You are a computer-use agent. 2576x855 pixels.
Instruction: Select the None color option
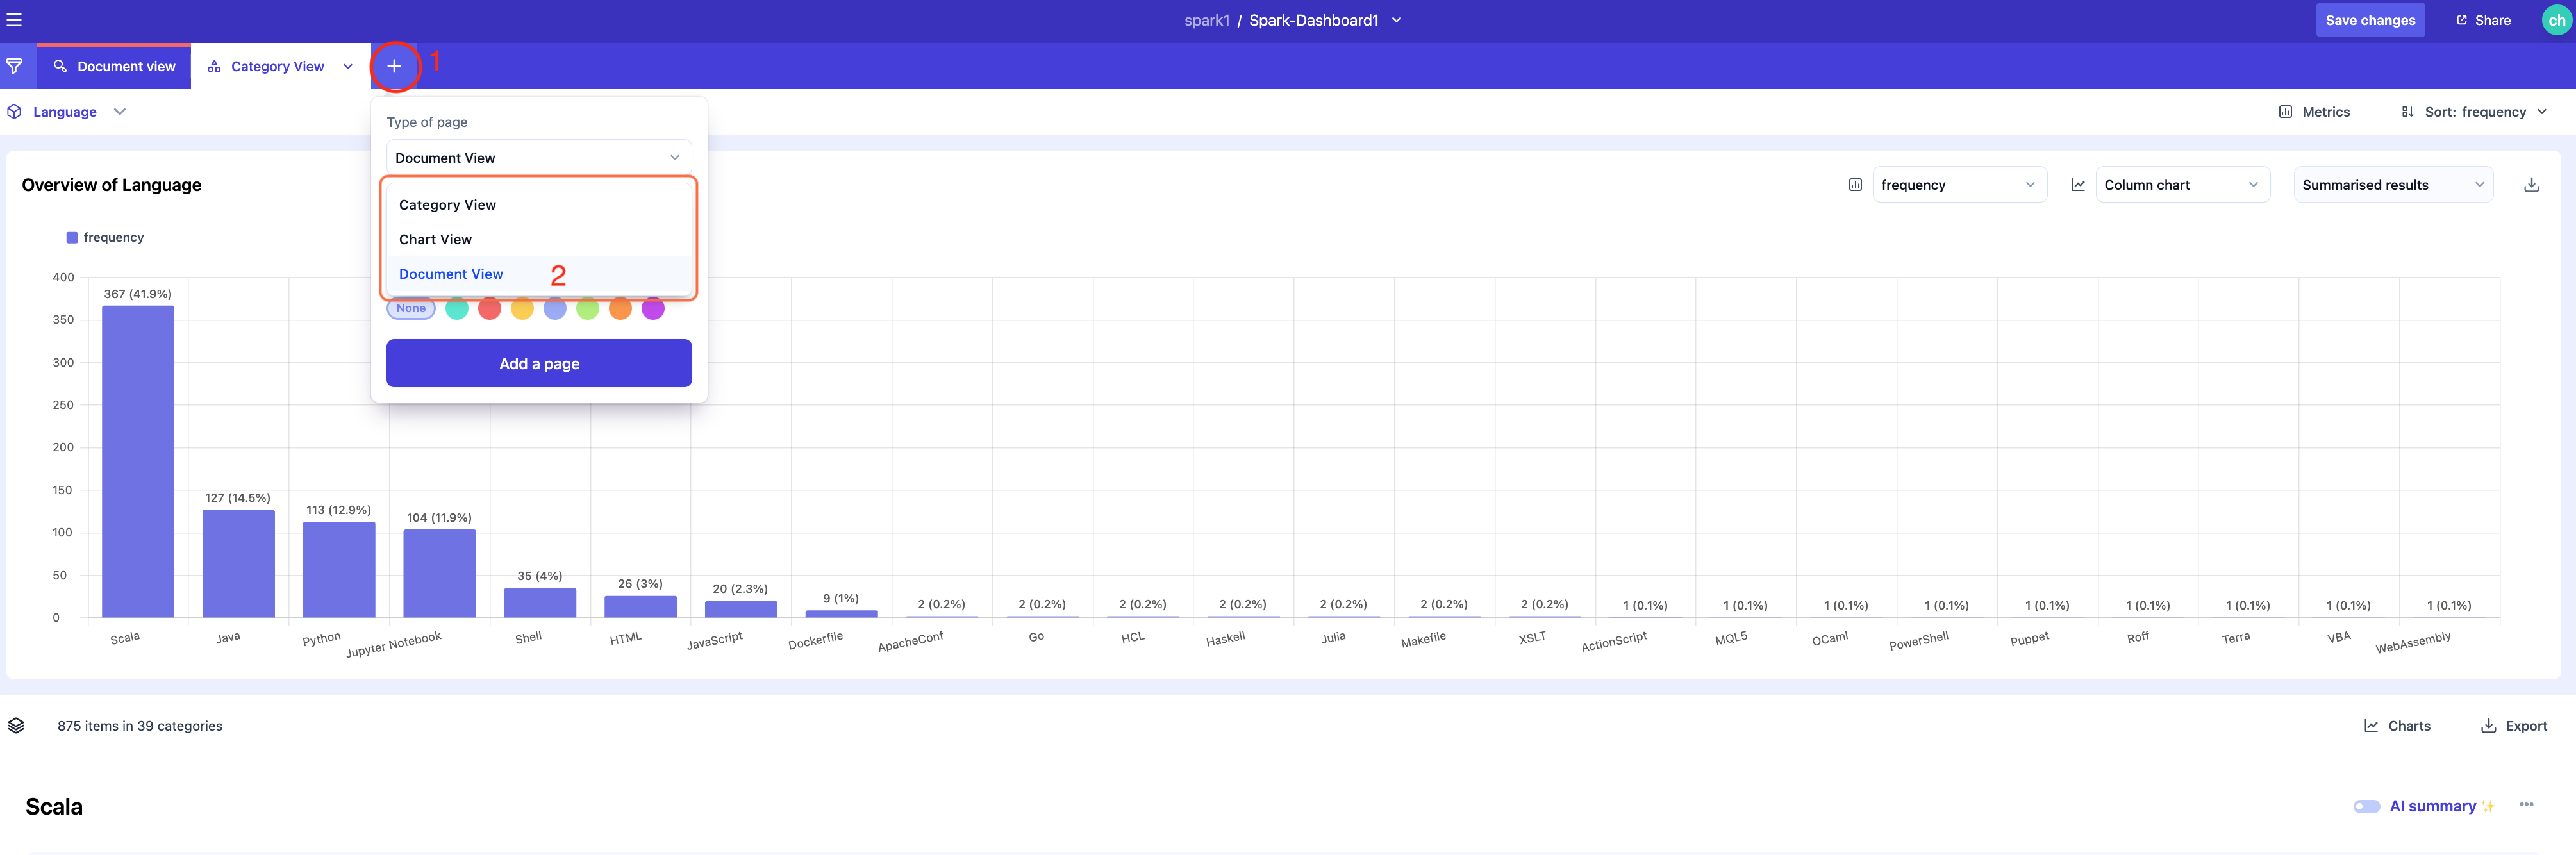pos(410,308)
